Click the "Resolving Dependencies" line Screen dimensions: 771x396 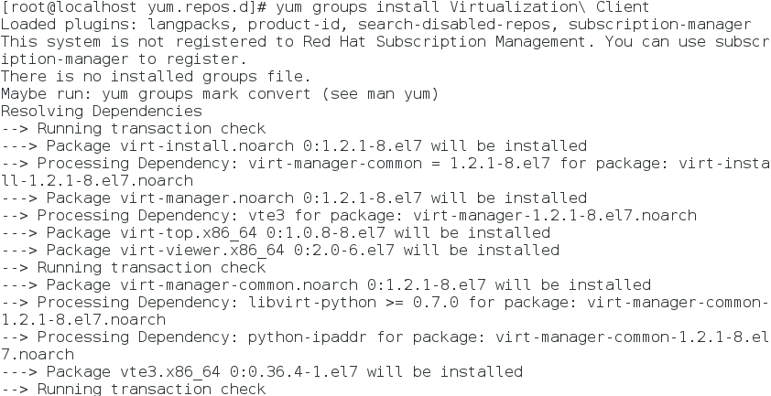[101, 112]
